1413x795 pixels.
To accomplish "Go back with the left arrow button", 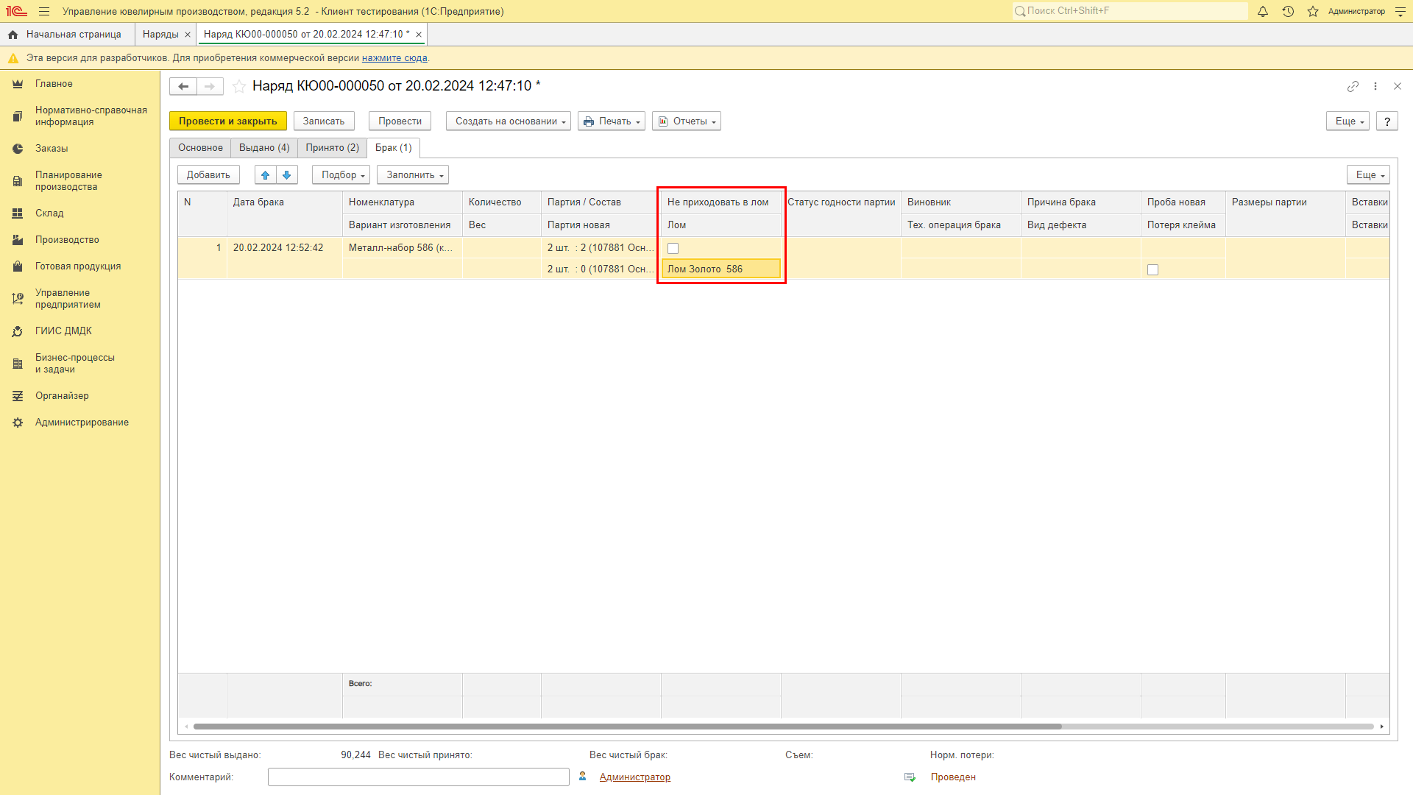I will tap(183, 86).
